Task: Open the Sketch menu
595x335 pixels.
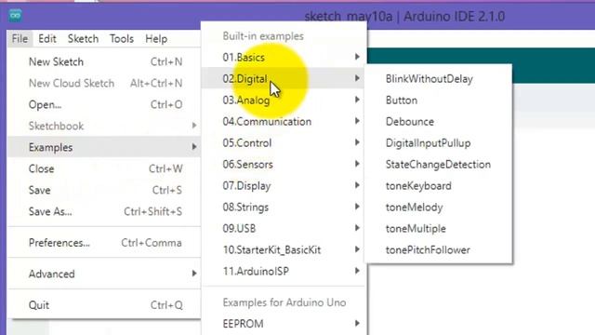Action: coord(83,39)
